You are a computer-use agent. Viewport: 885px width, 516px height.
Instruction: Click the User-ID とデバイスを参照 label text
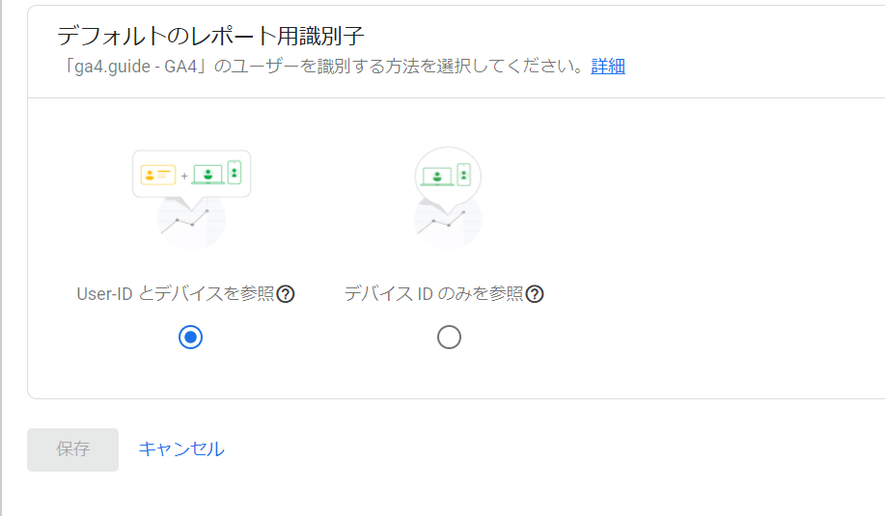click(176, 294)
